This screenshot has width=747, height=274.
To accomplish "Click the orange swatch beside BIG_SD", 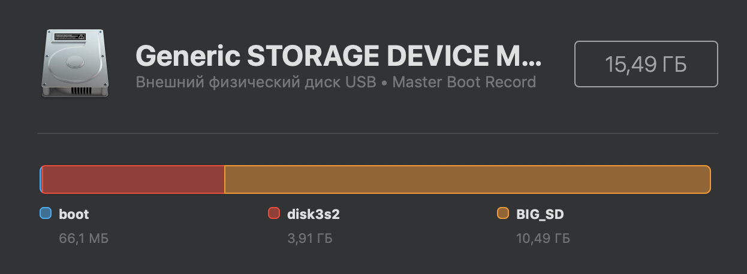I will tap(503, 213).
